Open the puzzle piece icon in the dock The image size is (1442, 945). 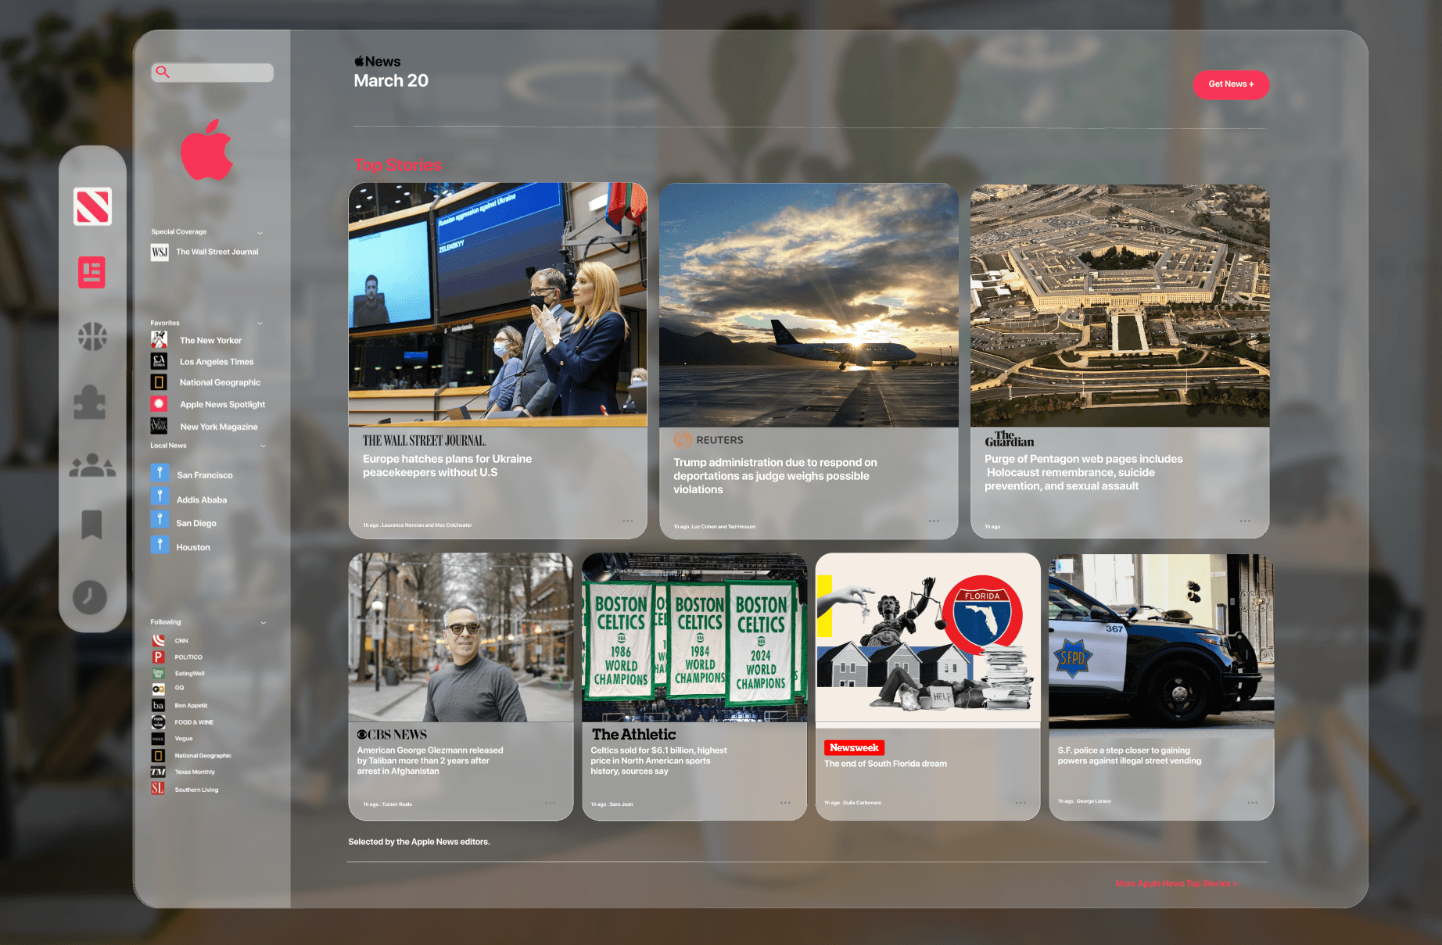click(90, 403)
